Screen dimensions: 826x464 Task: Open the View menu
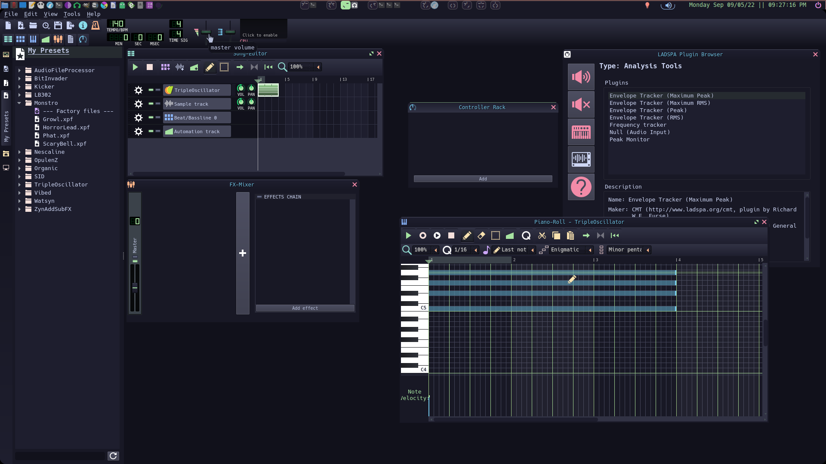50,14
